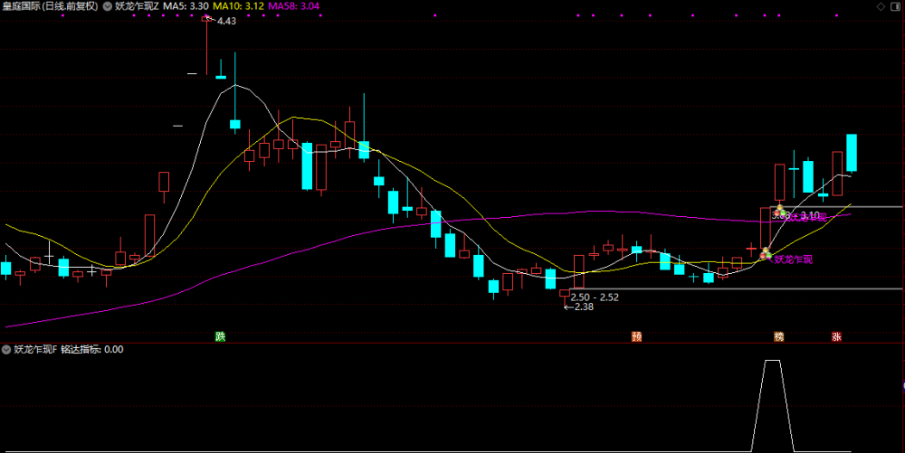
Task: Expand the 妖龙乍现Z indicator dropdown arrow
Action: coord(108,6)
